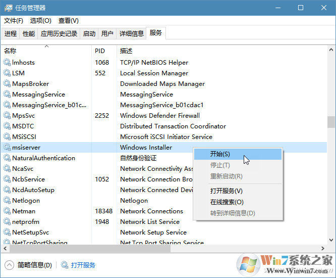The height and width of the screenshot is (278, 336).
Task: Switch to the 性能 tab
Action: [29, 34]
